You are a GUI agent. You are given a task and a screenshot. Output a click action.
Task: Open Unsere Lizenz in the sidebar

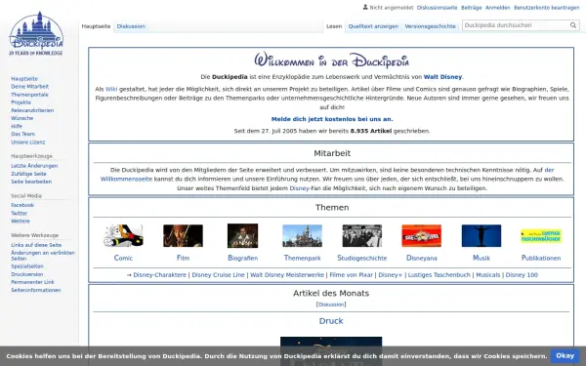pos(28,142)
